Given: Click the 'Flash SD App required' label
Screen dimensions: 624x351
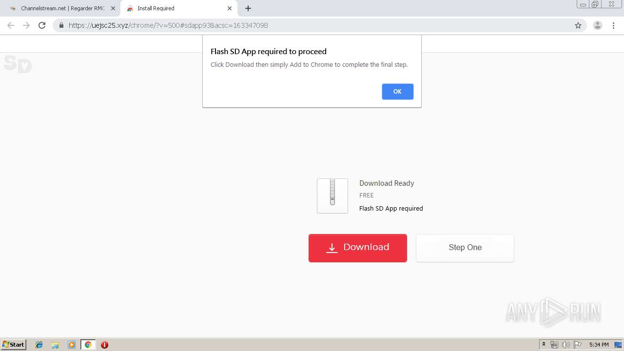Looking at the screenshot, I should 391,208.
